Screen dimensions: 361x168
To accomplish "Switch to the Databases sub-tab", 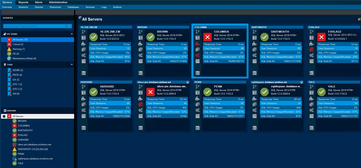I will click(x=73, y=7).
